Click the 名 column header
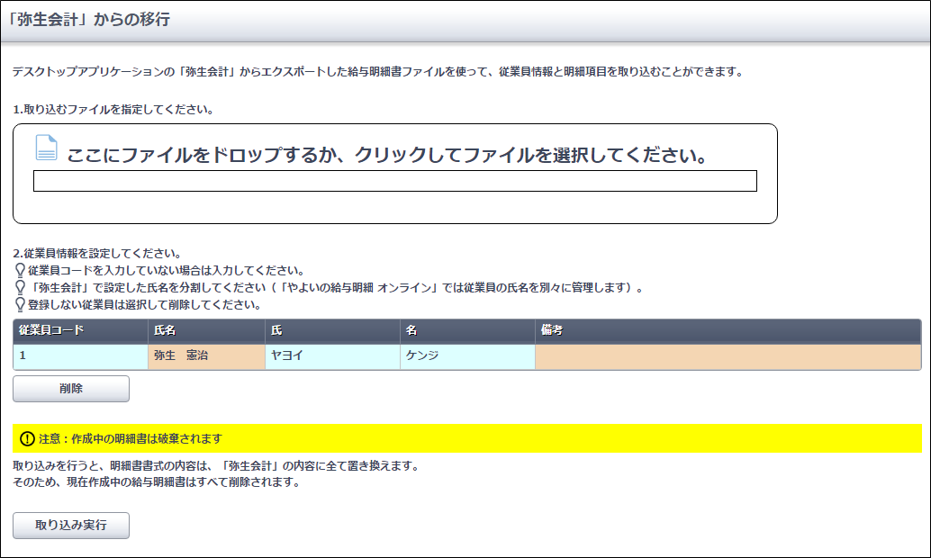This screenshot has height=558, width=931. (468, 331)
